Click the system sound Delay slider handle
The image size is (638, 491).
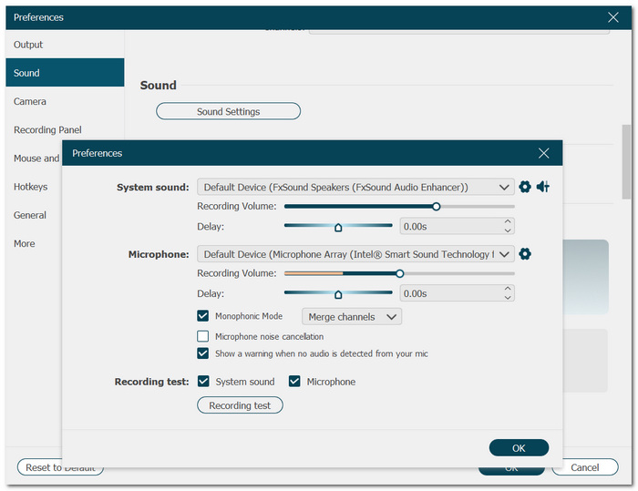[x=338, y=227]
